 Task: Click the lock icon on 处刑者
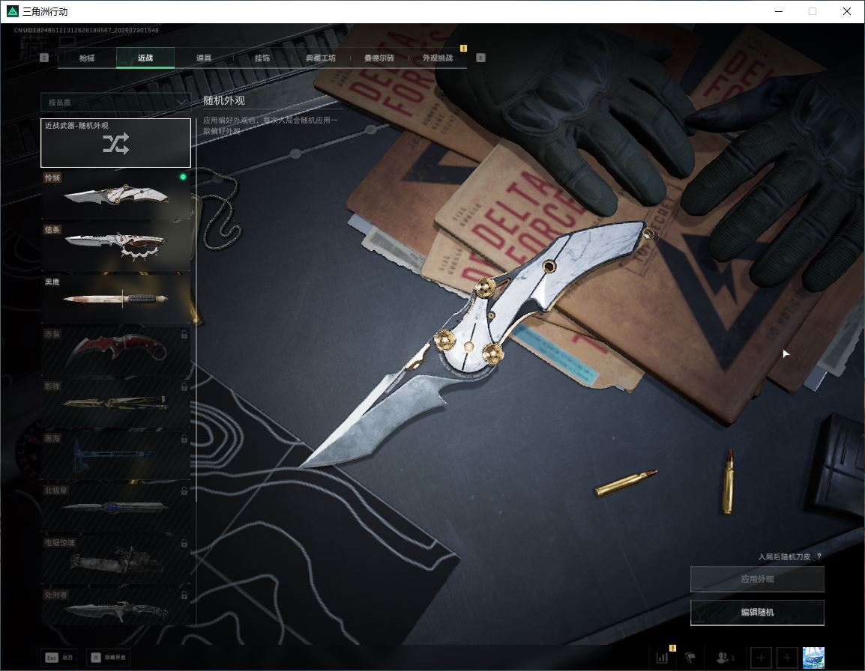click(x=184, y=595)
